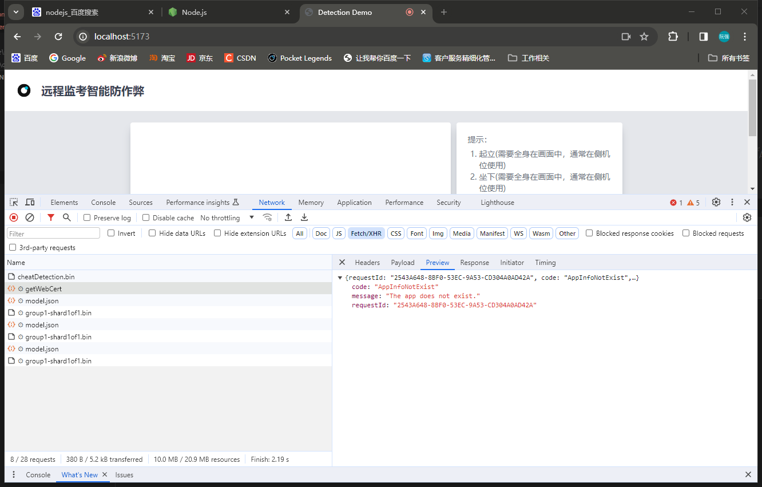Switch to the Node.js browser tab
This screenshot has height=487, width=762.
tap(229, 12)
